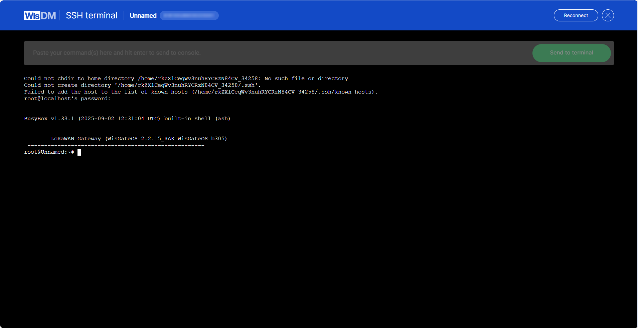Screen dimensions: 638x328
Task: Click the Unnamed device label
Action: 143,16
